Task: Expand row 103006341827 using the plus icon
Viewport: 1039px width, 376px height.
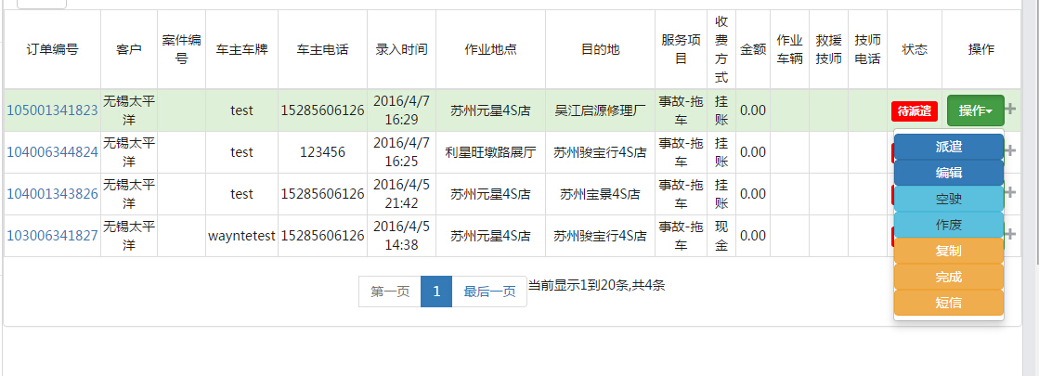Action: pos(1011,235)
